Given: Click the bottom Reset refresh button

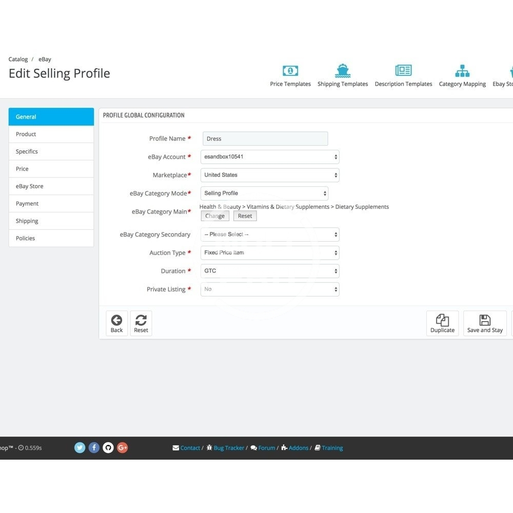Looking at the screenshot, I should [141, 324].
